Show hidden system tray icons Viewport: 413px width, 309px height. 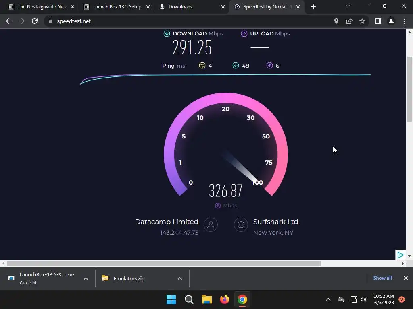(328, 299)
